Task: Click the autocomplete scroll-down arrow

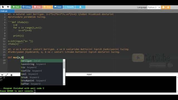Action: (64, 84)
